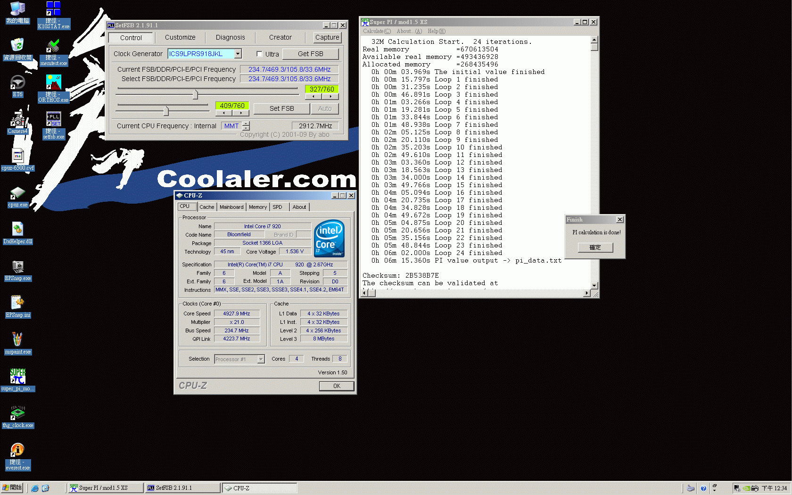Click Super PI vertical scrollbar down arrow
This screenshot has width=792, height=495.
[594, 285]
